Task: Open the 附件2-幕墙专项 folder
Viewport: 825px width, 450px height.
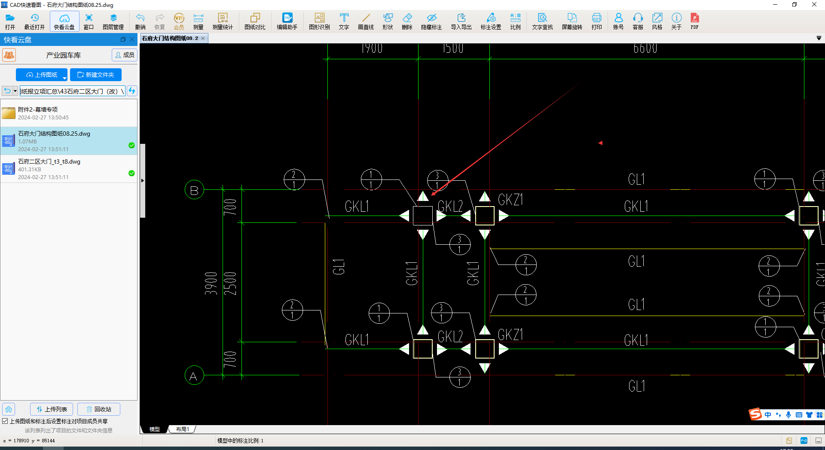Action: click(69, 113)
